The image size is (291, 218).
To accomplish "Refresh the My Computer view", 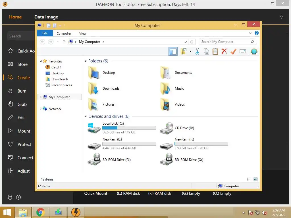I will click(192, 42).
